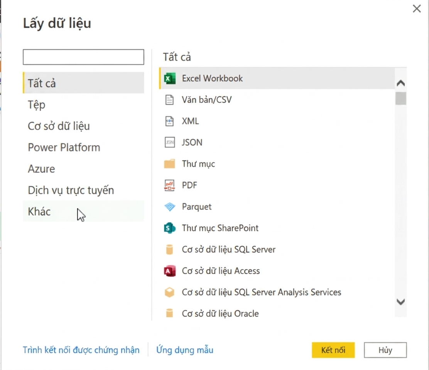
Task: Click the connector search box
Action: click(83, 57)
